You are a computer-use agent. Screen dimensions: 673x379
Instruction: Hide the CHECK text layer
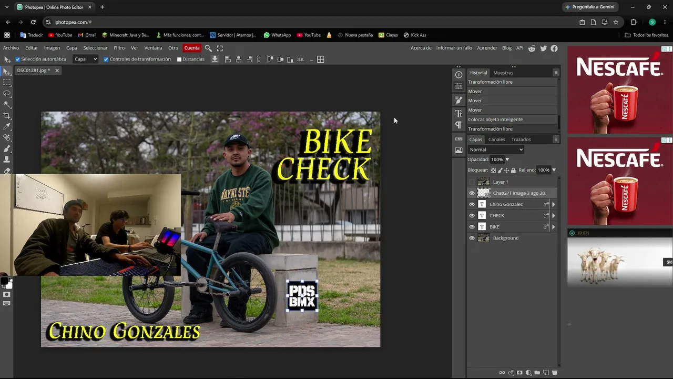click(472, 216)
